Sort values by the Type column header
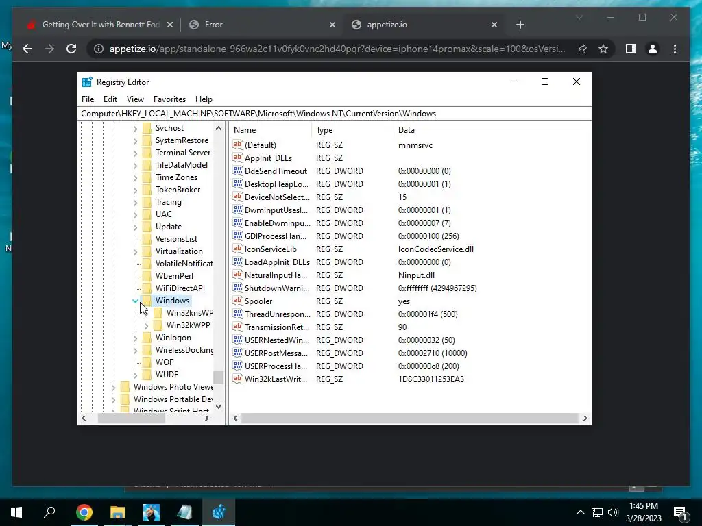 [353, 130]
